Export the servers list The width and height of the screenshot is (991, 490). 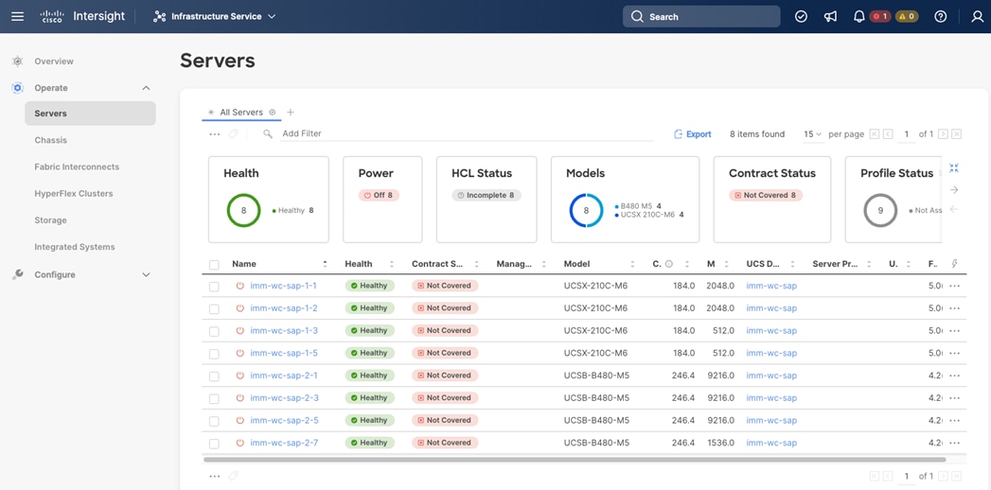tap(693, 134)
